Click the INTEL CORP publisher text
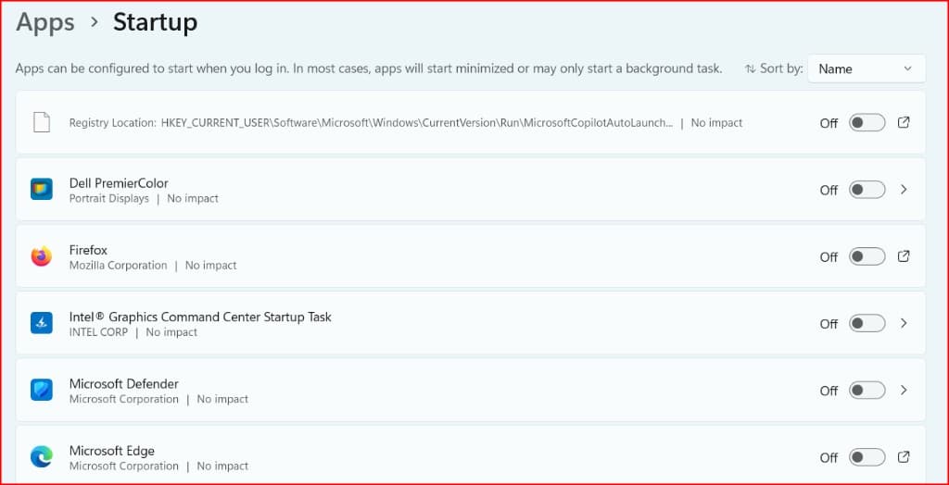 coord(98,332)
